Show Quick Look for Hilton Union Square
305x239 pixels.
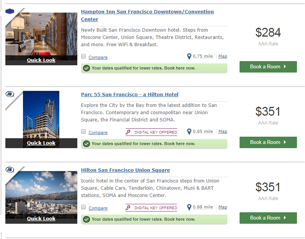pyautogui.click(x=41, y=218)
